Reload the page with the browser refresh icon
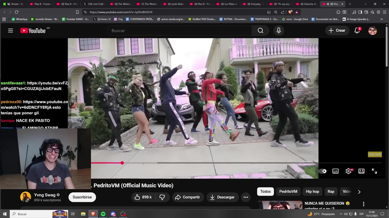This screenshot has height=218, width=389. [16, 12]
